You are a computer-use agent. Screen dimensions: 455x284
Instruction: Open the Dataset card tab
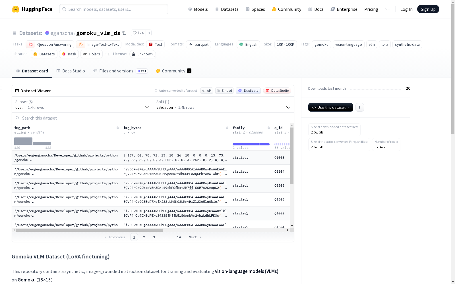32,71
